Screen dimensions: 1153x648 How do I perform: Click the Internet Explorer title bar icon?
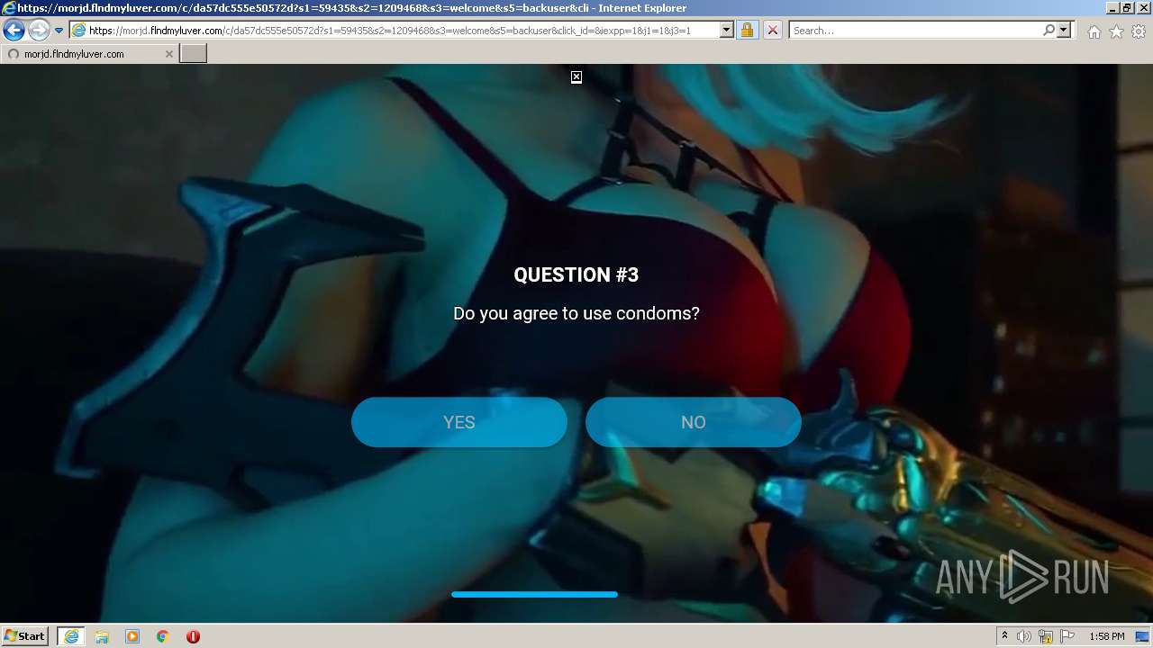(9, 8)
